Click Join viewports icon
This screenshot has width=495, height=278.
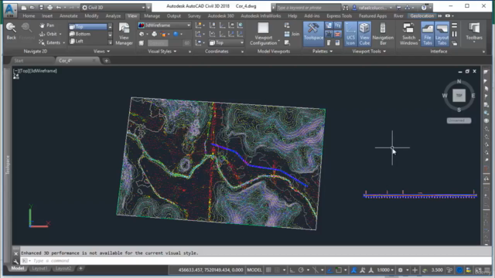click(292, 34)
